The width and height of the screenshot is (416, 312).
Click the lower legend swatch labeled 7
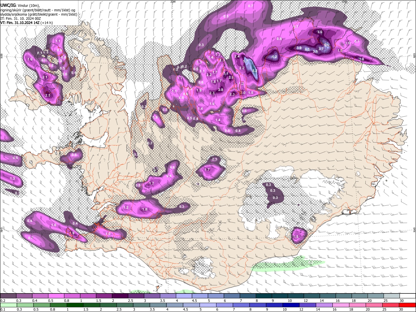[240, 305]
